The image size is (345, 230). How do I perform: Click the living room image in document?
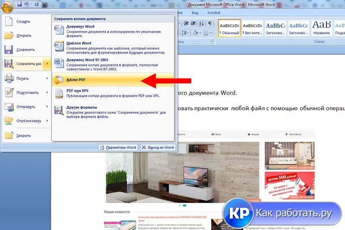(182, 172)
